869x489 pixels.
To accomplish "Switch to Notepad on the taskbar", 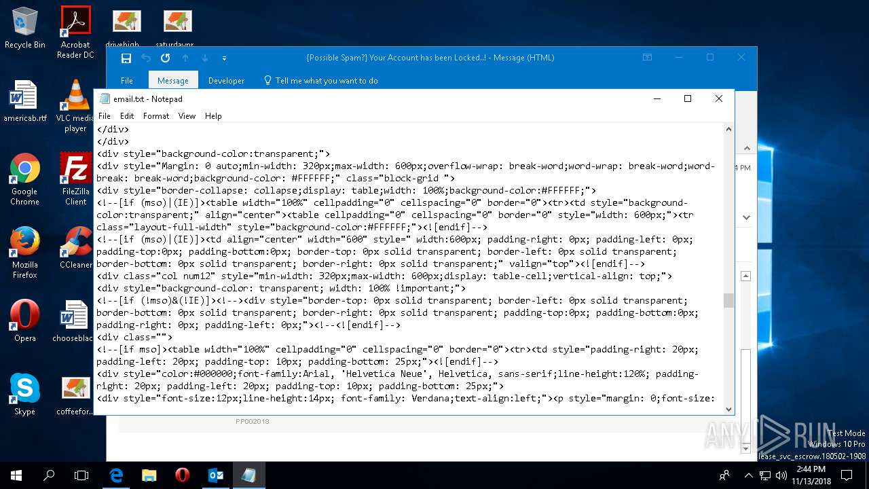I will click(x=248, y=475).
